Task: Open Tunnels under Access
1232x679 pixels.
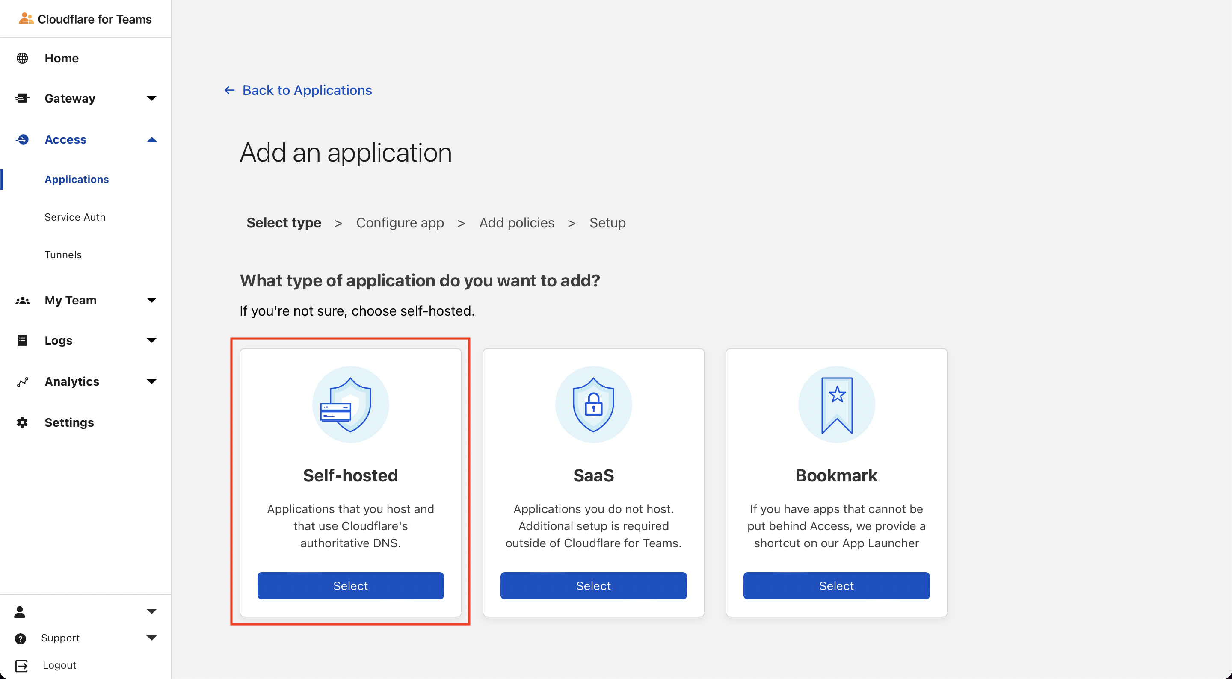Action: click(63, 255)
